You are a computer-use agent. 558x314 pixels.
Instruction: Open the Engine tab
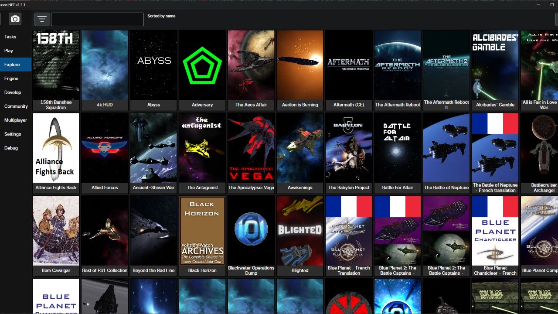[x=16, y=78]
